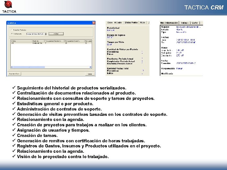Screen dimensions: 227x170
Task: Click the Cerrar button in Estadísticas
Action: coord(90,74)
